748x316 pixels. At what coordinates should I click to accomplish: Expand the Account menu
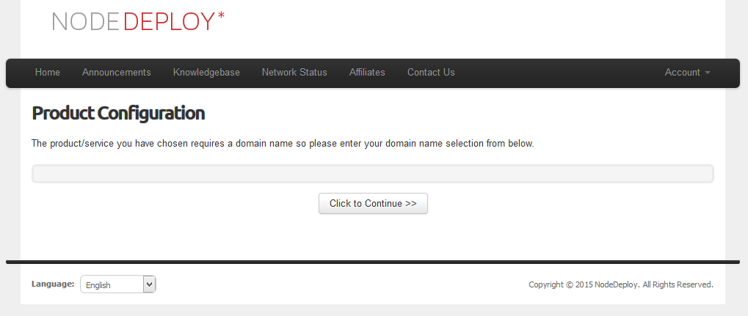click(683, 73)
